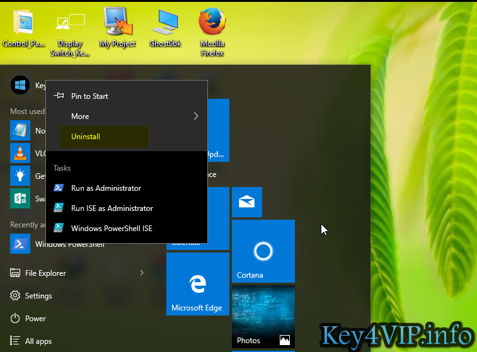Viewport: 477px width, 352px height.
Task: Choose Run as Administrator task
Action: 127,188
